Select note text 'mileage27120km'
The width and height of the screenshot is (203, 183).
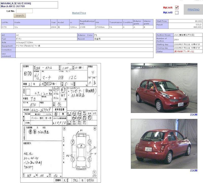click(25, 42)
